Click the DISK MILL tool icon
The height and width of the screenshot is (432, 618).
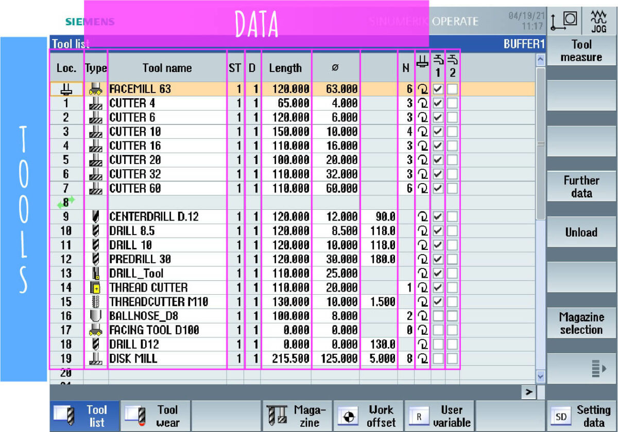click(x=96, y=358)
